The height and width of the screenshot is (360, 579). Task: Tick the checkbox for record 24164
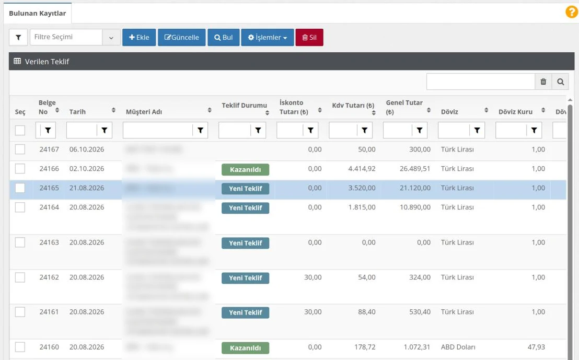pyautogui.click(x=20, y=207)
